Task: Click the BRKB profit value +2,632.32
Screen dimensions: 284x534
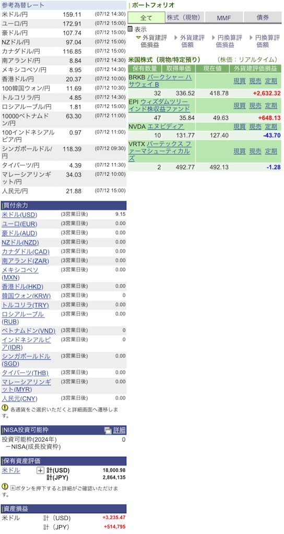Action: pos(267,93)
